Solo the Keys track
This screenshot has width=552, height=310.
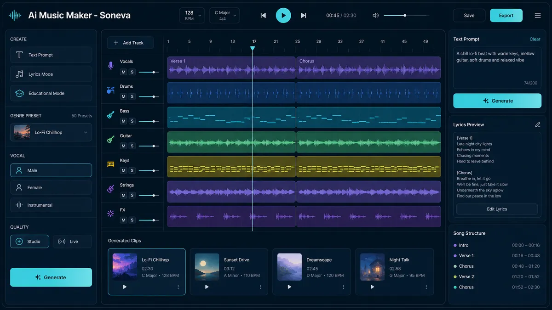(132, 170)
